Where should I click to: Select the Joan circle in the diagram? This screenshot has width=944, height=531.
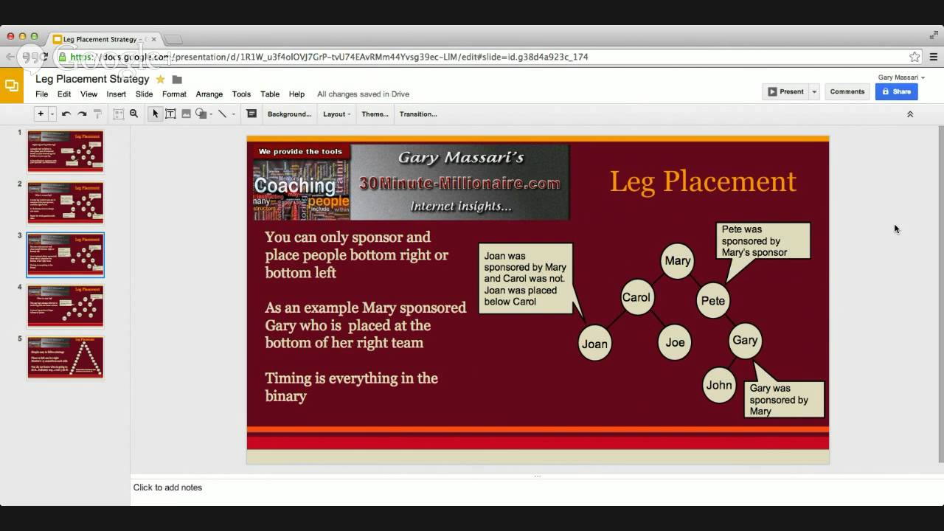[594, 344]
